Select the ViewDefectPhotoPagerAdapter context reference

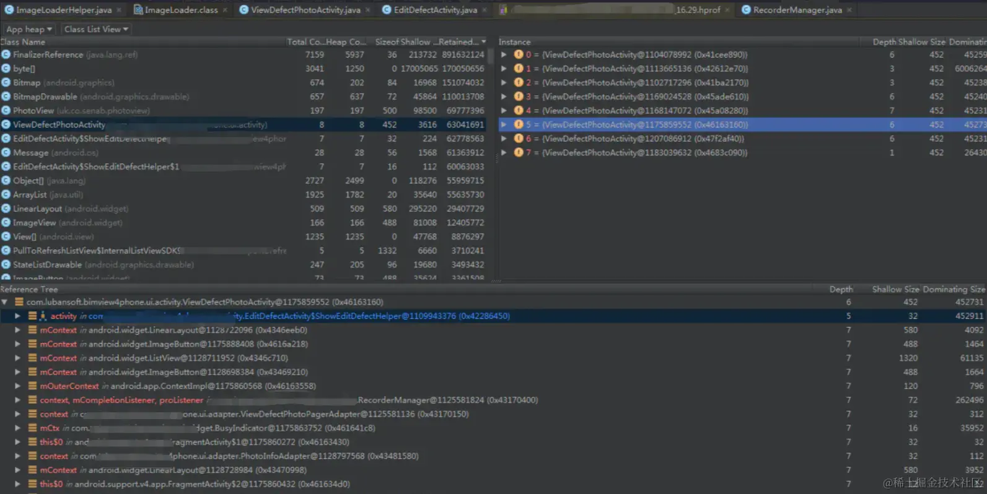[493, 414]
